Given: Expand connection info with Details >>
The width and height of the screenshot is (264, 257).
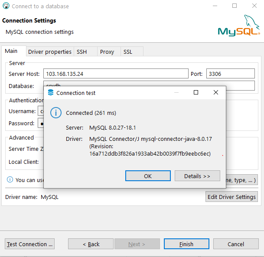Looking at the screenshot, I should [x=197, y=176].
